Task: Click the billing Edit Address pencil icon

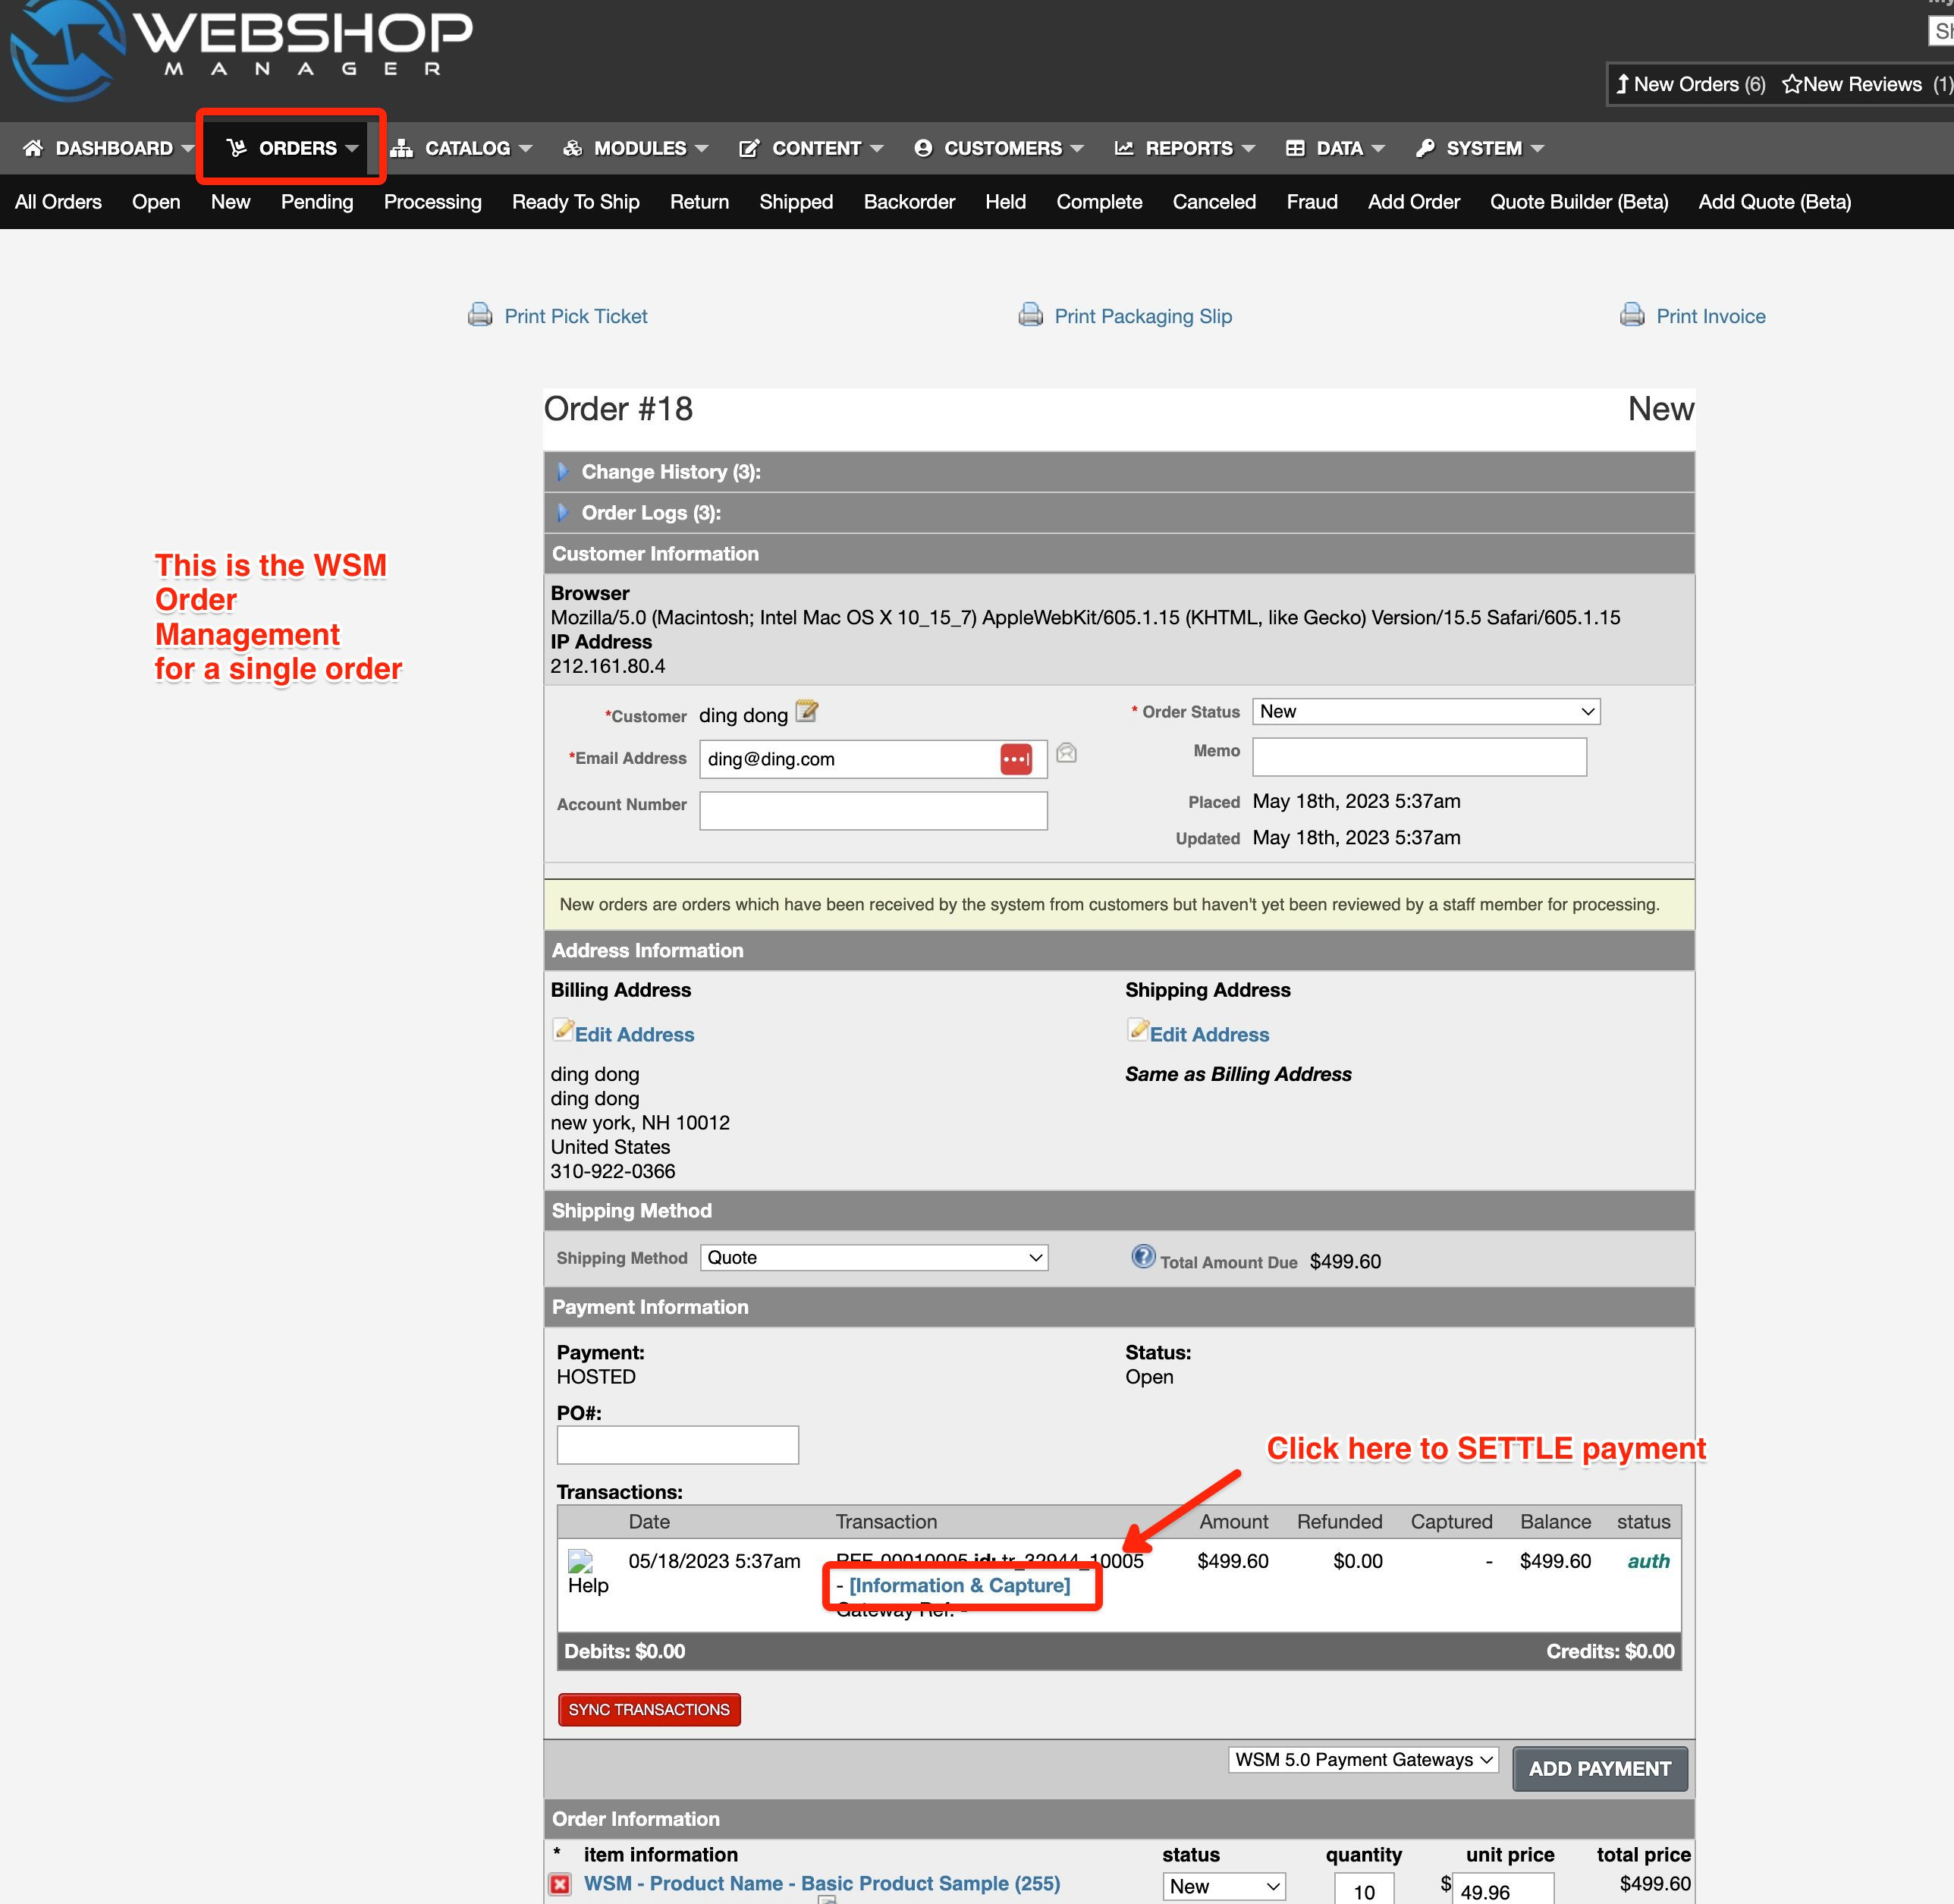Action: pos(564,1030)
